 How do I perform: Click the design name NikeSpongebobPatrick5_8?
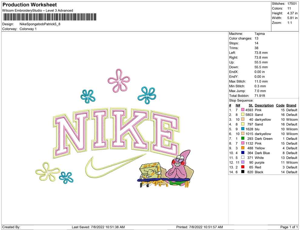click(x=40, y=24)
